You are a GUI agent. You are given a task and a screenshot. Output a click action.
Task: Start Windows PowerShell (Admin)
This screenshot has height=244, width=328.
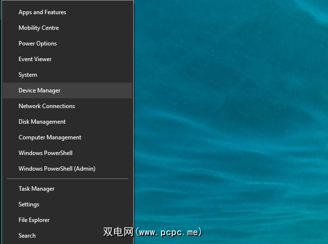[68, 169]
